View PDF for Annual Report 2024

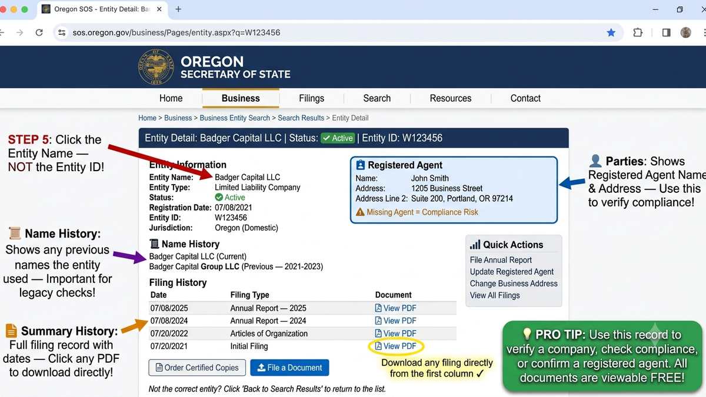tap(395, 321)
